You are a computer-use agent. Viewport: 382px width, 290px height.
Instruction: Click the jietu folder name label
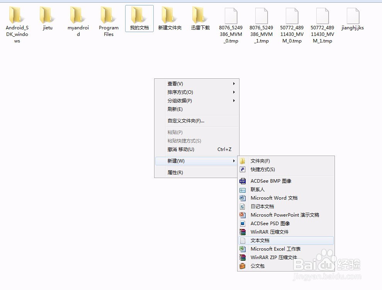[x=48, y=28]
